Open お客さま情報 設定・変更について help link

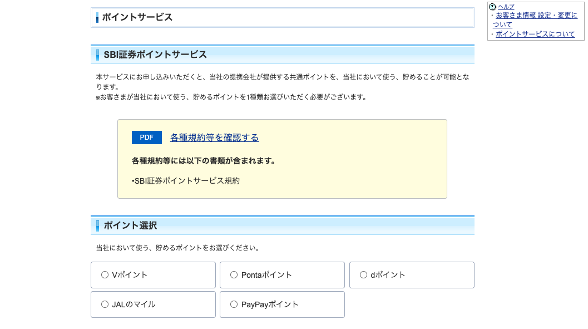(535, 20)
